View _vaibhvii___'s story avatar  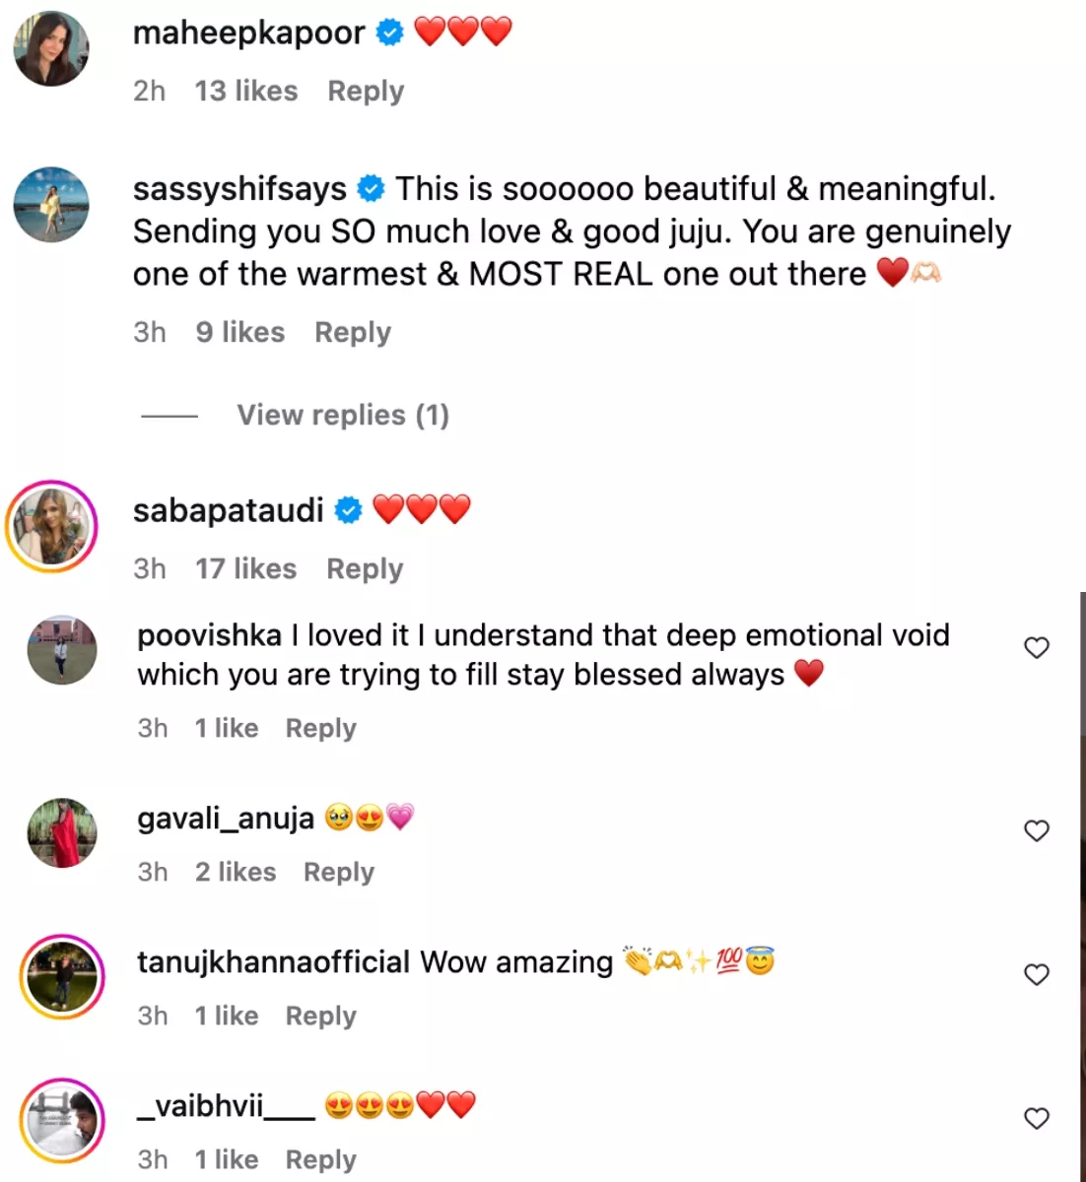point(62,1120)
